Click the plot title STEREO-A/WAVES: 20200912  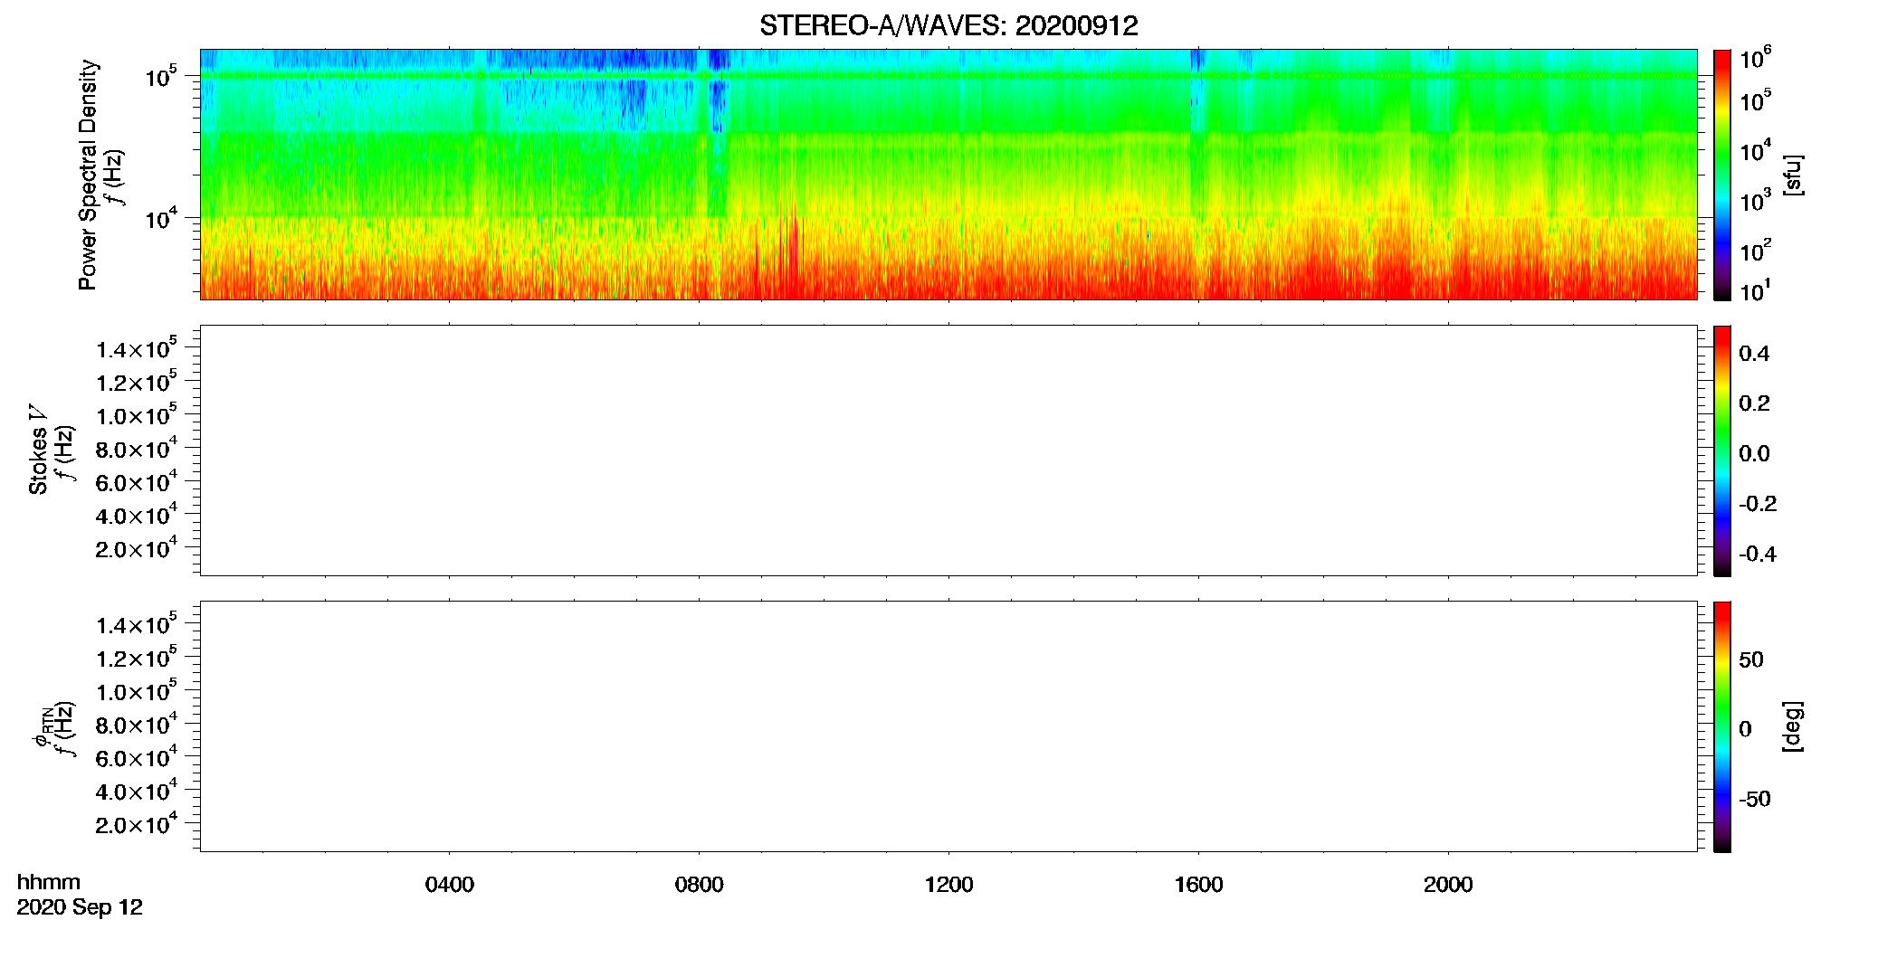point(948,26)
